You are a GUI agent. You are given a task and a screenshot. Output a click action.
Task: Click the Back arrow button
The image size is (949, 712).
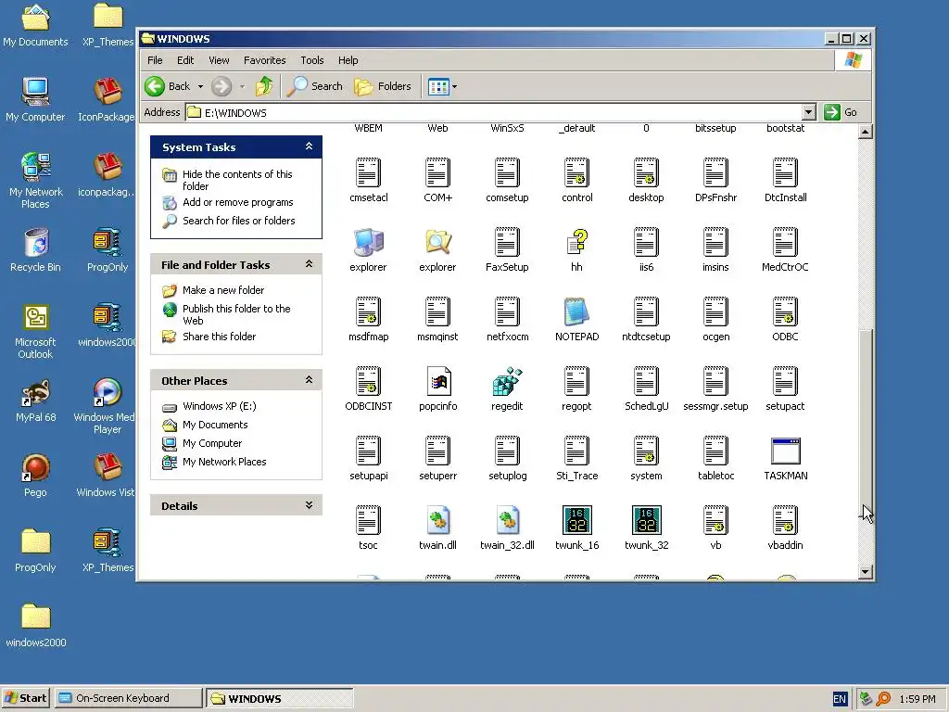(x=169, y=86)
